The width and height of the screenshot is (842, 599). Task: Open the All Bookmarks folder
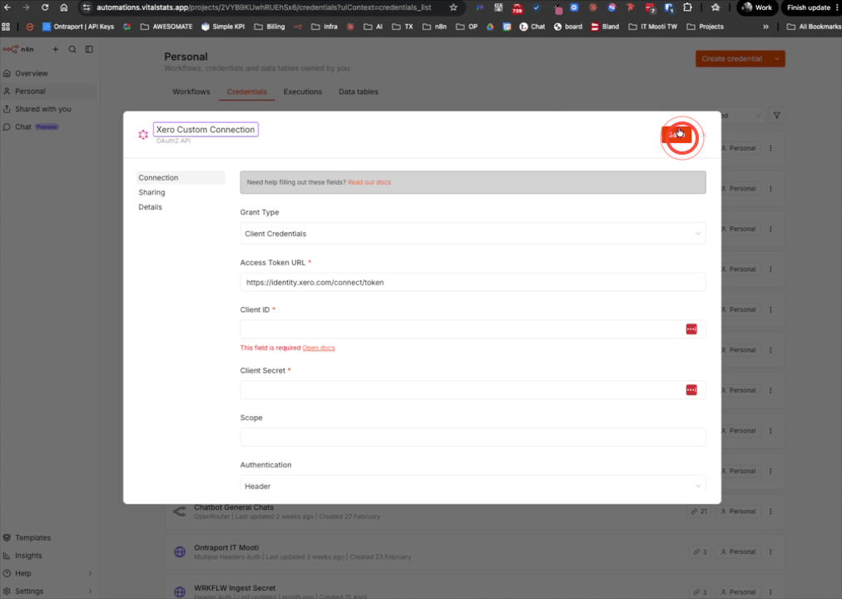click(x=814, y=27)
